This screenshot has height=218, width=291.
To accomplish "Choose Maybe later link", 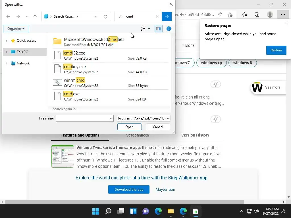I will [165, 189].
